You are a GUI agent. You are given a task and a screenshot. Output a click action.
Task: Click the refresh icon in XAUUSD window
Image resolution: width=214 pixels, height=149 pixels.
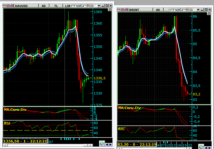click(102, 144)
